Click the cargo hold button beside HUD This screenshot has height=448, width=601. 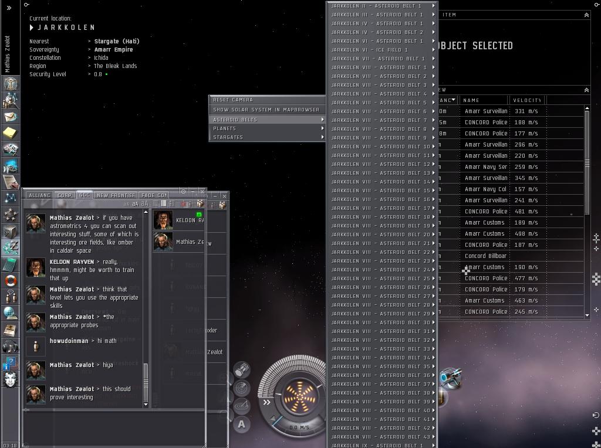pyautogui.click(x=242, y=370)
